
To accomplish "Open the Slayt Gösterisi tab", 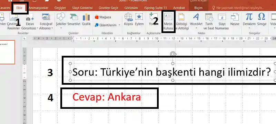I will click(82, 8).
